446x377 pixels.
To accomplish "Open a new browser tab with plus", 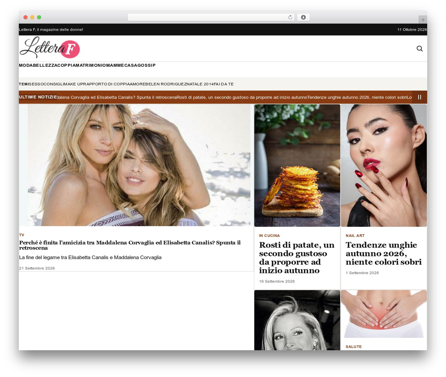I will (423, 20).
